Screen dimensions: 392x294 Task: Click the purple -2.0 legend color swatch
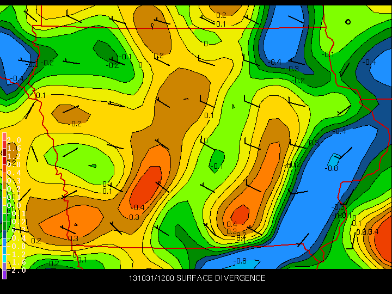click(4, 274)
